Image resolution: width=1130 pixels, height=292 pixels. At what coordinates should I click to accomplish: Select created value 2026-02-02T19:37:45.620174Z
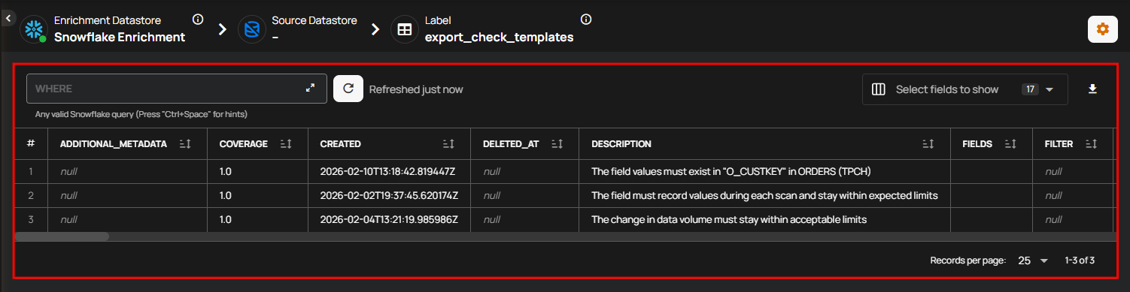tap(389, 195)
